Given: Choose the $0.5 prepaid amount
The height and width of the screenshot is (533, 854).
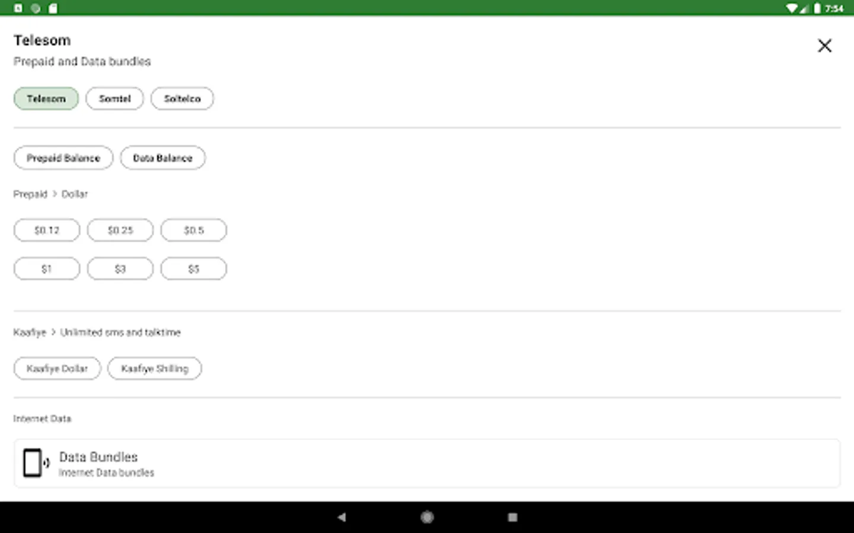Looking at the screenshot, I should (x=194, y=230).
